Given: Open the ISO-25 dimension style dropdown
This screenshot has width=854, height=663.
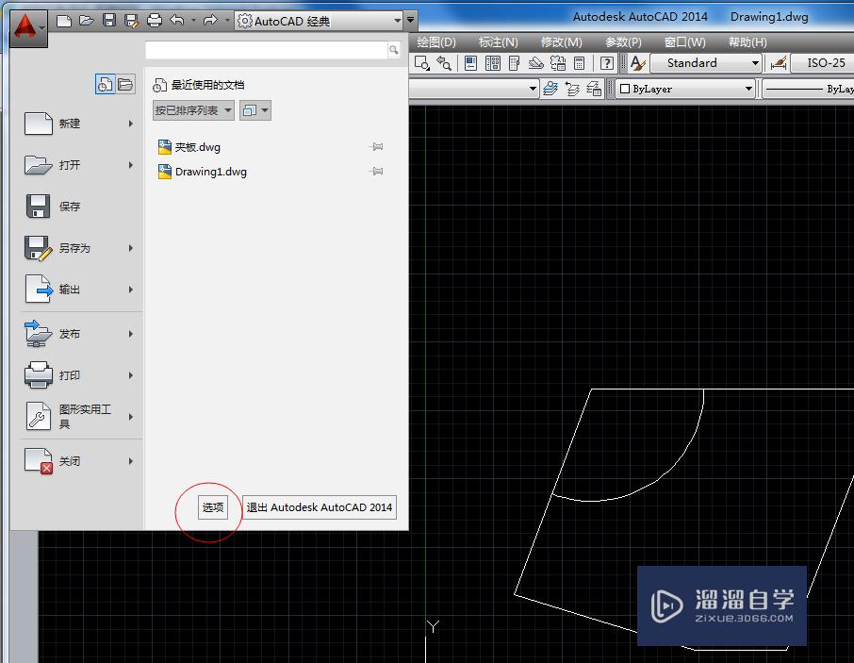Looking at the screenshot, I should (822, 63).
